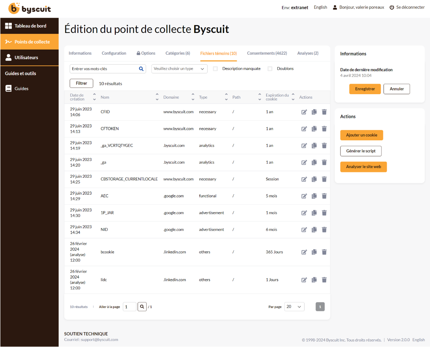Sort by Date de création column
Screen dimensions: 430x347
(x=94, y=97)
